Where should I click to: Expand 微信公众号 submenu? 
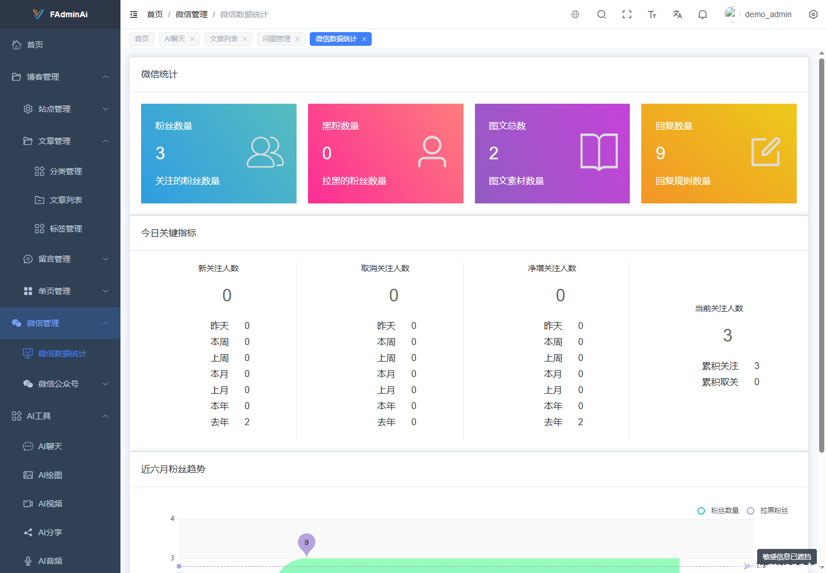click(x=60, y=384)
